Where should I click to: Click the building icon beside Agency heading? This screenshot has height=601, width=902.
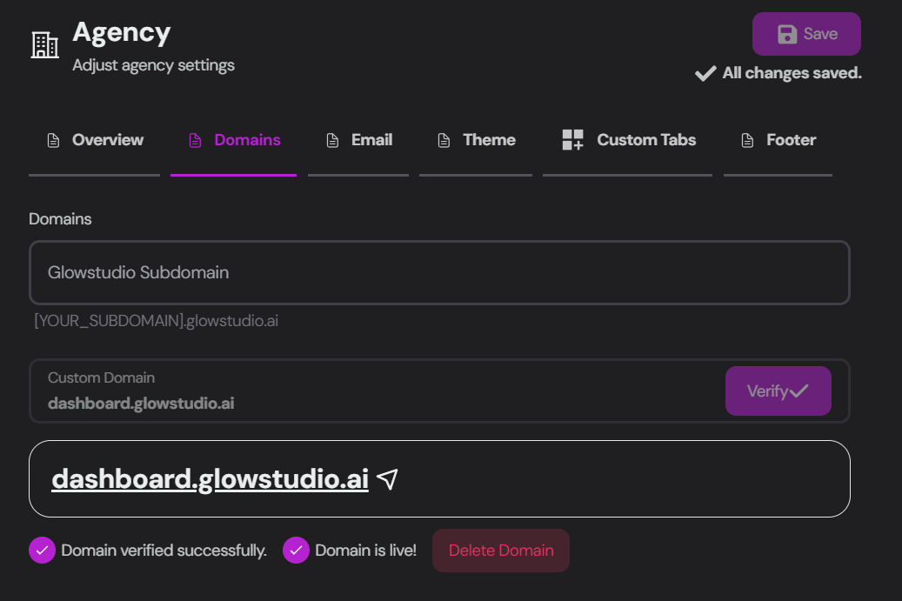[x=44, y=42]
